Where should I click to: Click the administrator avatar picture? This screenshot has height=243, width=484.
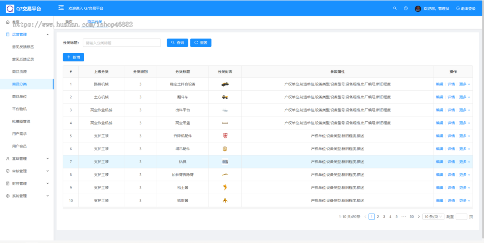(418, 8)
